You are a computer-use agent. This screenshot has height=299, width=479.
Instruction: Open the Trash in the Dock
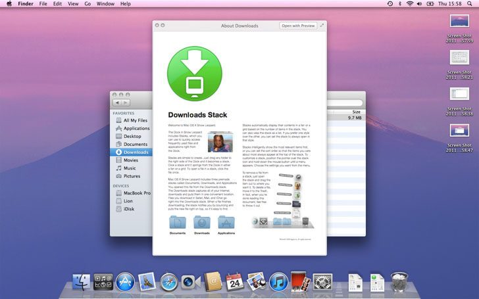399,282
